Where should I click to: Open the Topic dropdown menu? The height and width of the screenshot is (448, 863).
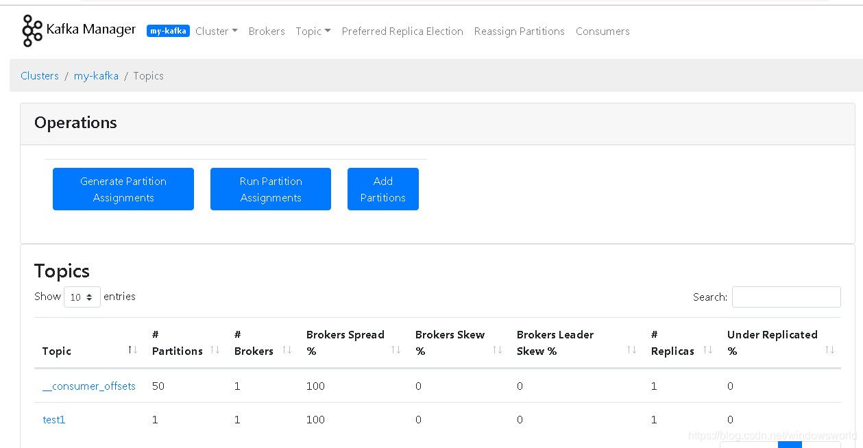tap(313, 32)
